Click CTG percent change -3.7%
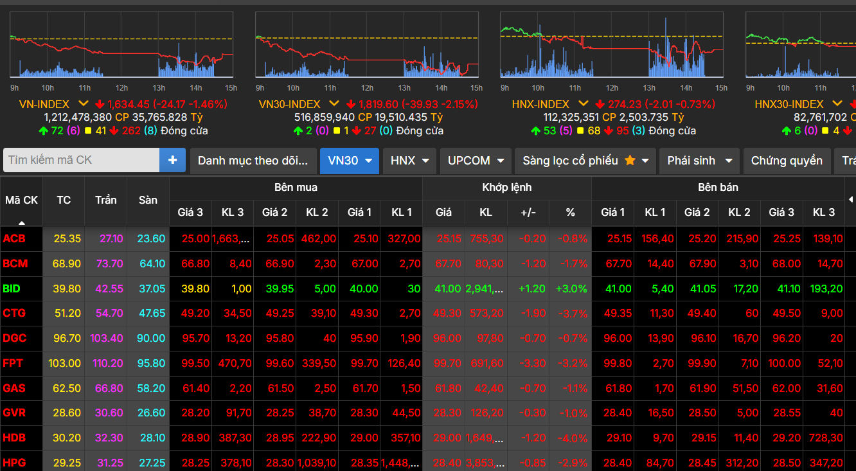856x471 pixels. click(574, 314)
